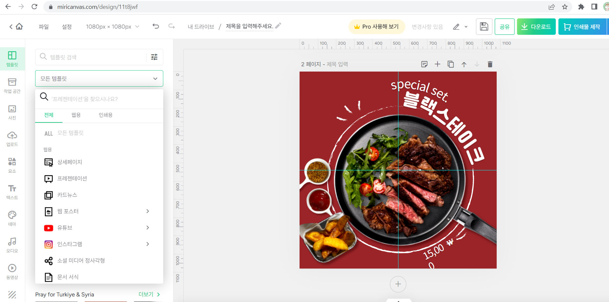Open the browser extensions puzzle icon
The image size is (609, 302).
581,7
